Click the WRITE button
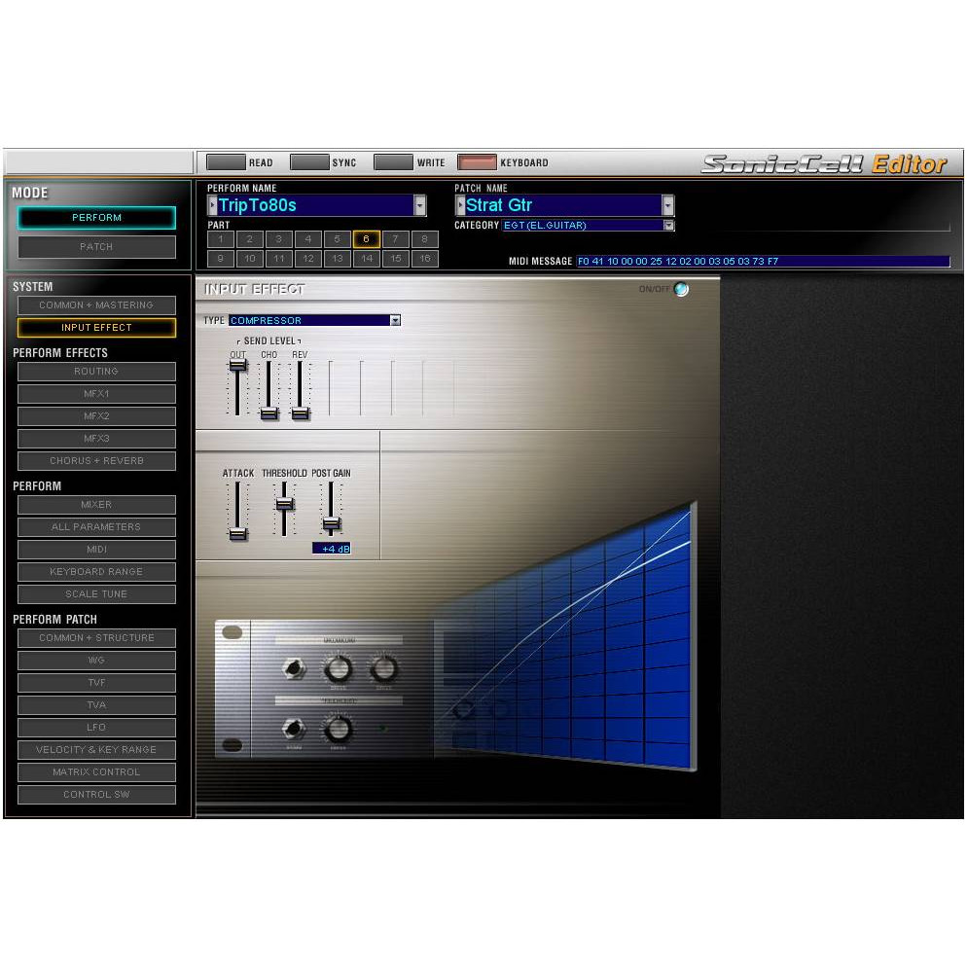The width and height of the screenshot is (967, 967). coord(393,162)
